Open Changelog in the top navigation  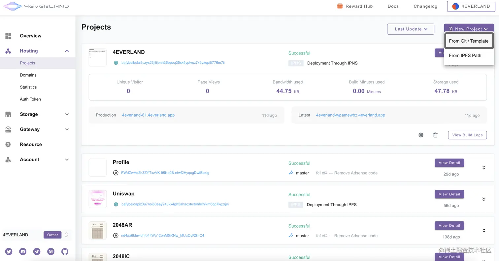[x=425, y=6]
